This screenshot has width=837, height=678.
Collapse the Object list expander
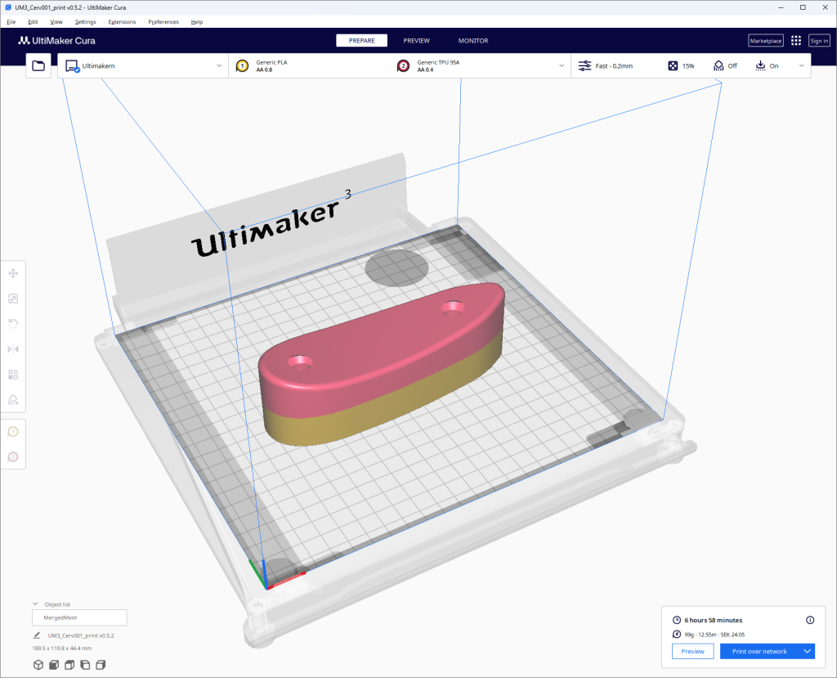[35, 604]
